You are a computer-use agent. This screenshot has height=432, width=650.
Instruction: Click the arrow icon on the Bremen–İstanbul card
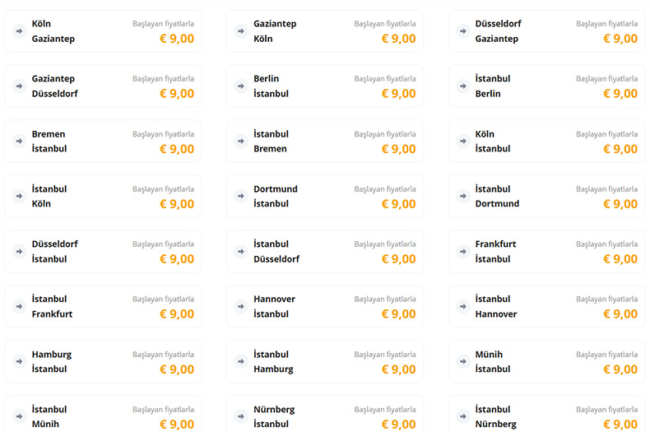click(19, 142)
